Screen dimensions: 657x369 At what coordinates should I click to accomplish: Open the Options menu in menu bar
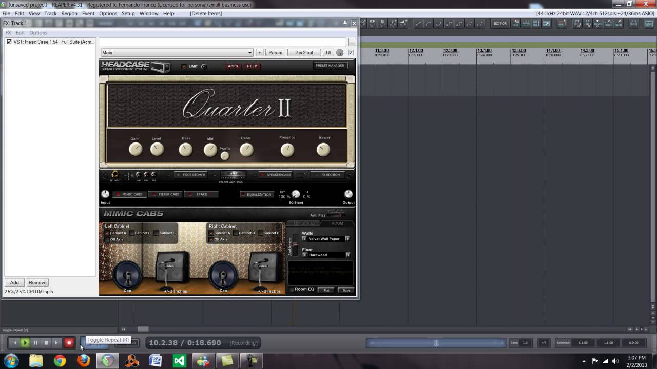click(x=108, y=13)
